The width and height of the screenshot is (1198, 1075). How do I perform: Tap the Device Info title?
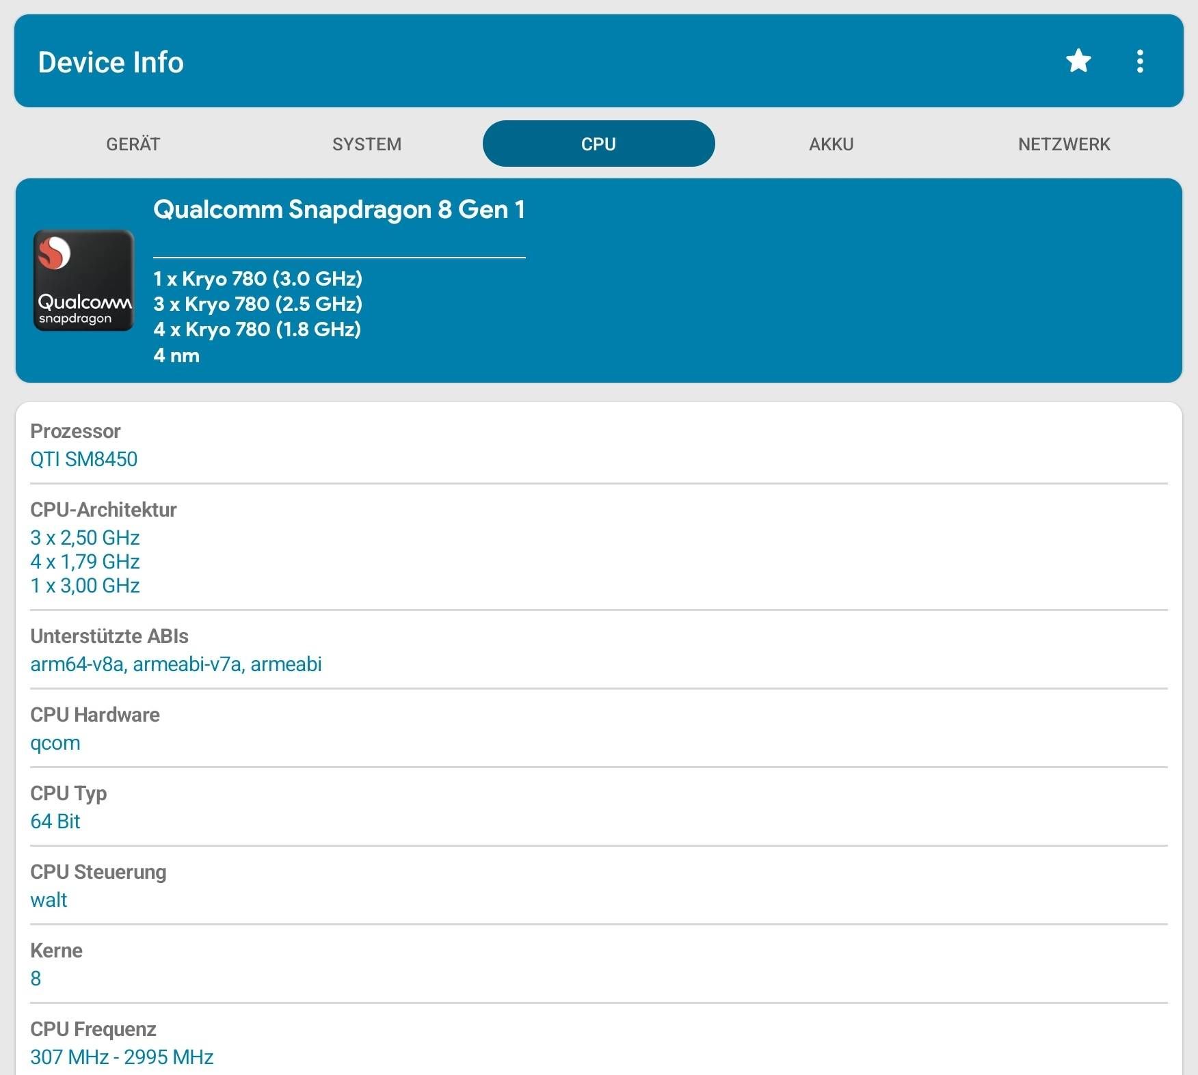pyautogui.click(x=111, y=62)
